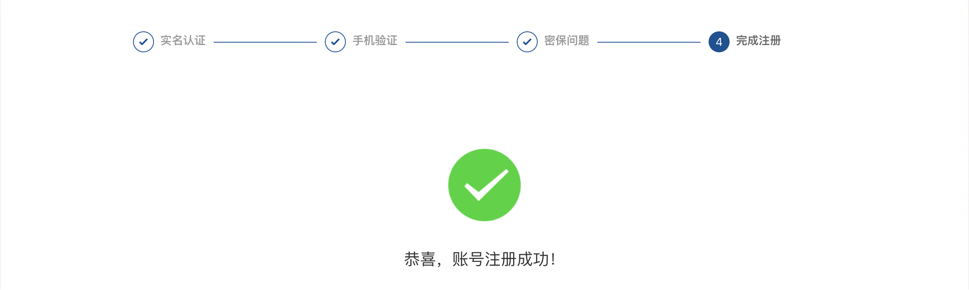This screenshot has width=969, height=290.
Task: Select the 密保问题 step label
Action: 567,41
